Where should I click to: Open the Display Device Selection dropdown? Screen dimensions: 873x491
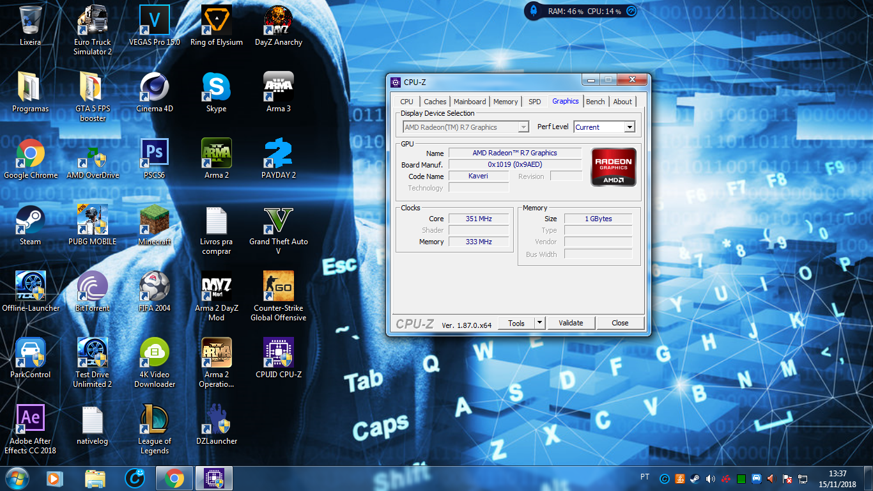pyautogui.click(x=465, y=127)
